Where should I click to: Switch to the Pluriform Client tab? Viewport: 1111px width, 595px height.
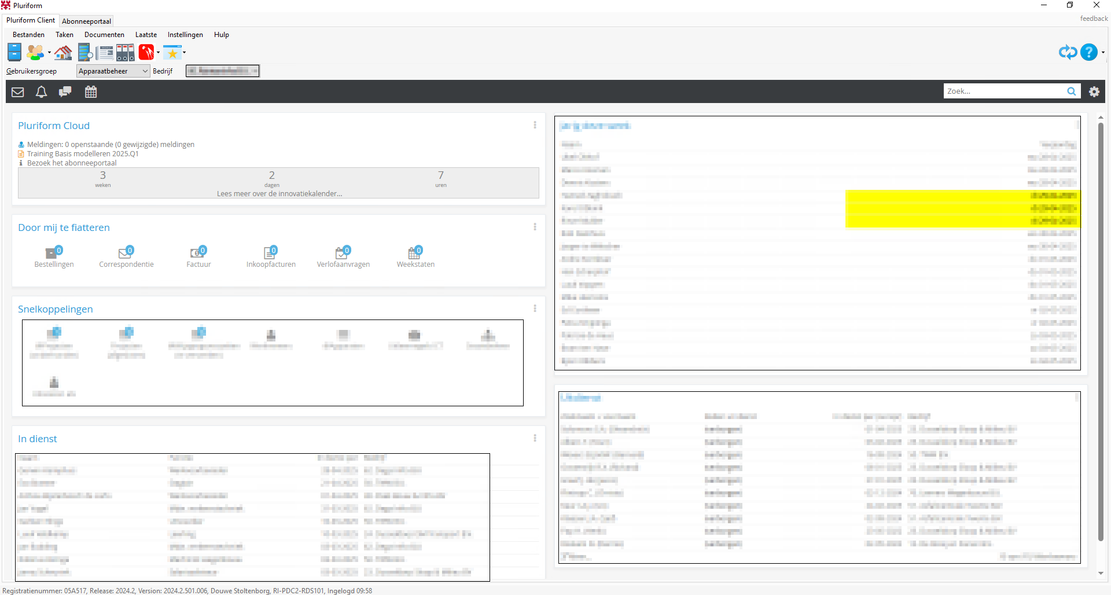[31, 20]
